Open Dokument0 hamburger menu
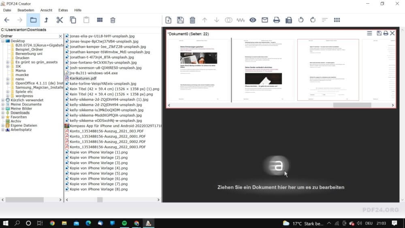This screenshot has height=228, width=405. tap(370, 33)
